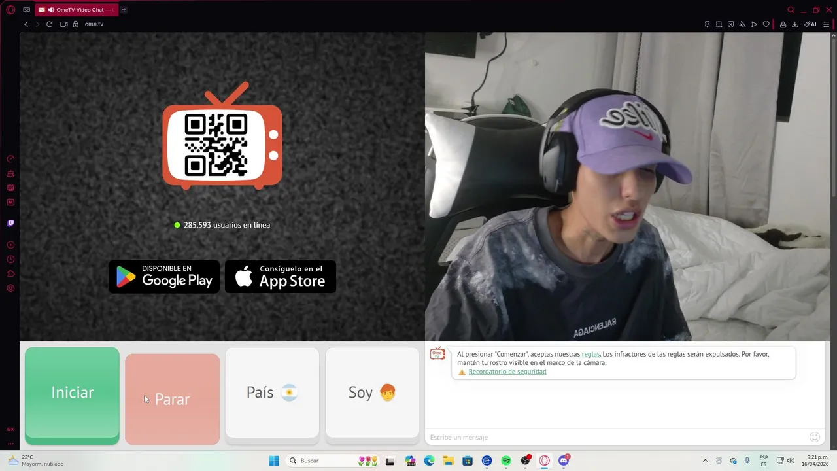Click the local webcam video preview
This screenshot has height=471, width=837.
628,187
